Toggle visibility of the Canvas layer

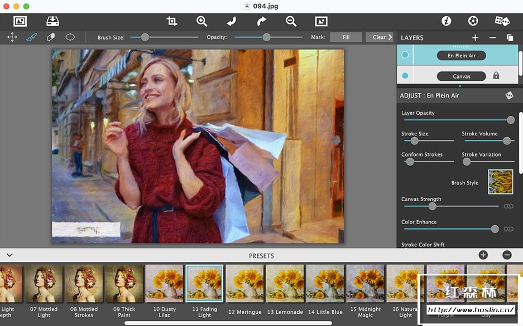[405, 76]
